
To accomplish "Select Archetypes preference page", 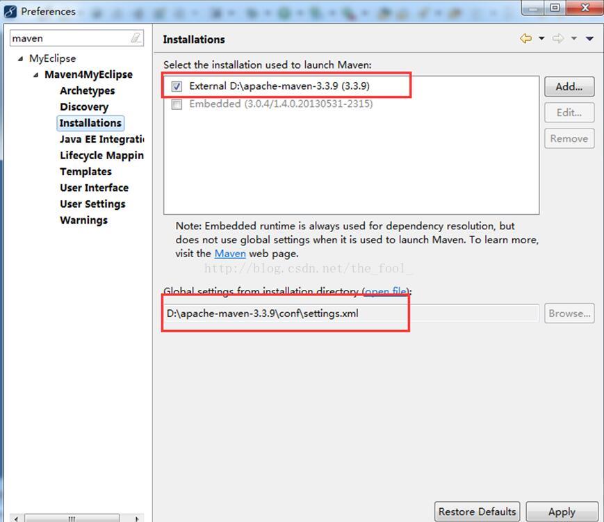I will coord(88,91).
